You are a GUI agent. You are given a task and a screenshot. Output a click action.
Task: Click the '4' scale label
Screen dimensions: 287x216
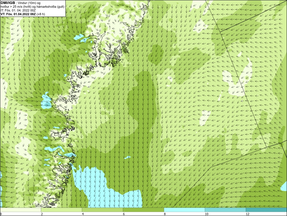click(x=83, y=214)
